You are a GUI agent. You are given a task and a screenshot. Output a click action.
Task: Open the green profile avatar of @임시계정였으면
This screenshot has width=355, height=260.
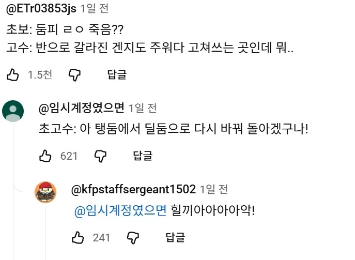coord(13,111)
